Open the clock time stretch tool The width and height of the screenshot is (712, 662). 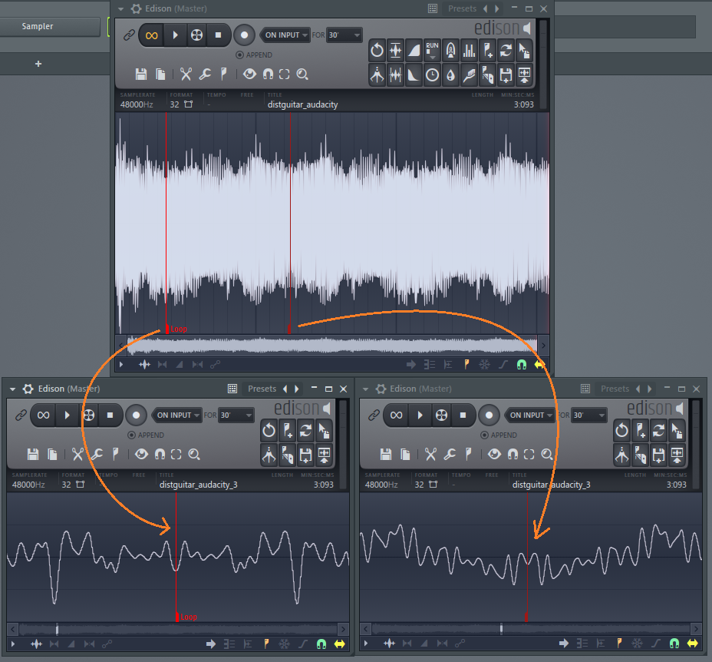click(432, 74)
